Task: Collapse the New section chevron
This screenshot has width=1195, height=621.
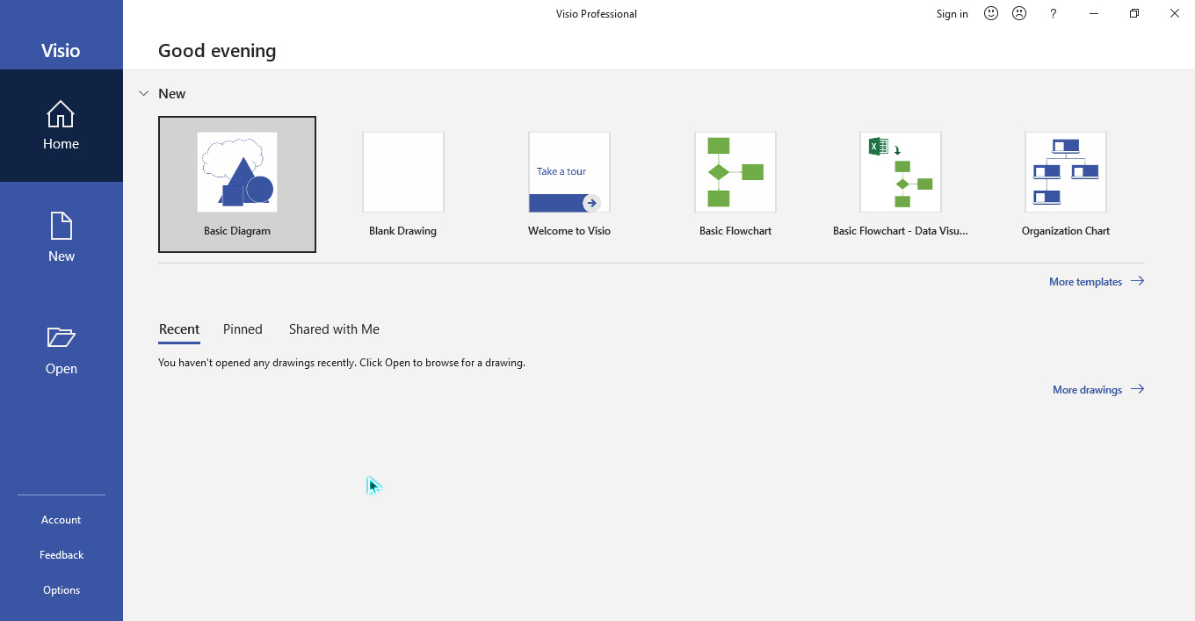Action: (144, 93)
